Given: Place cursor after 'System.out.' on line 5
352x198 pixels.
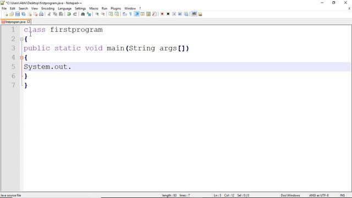Looking at the screenshot, I should click(72, 67).
